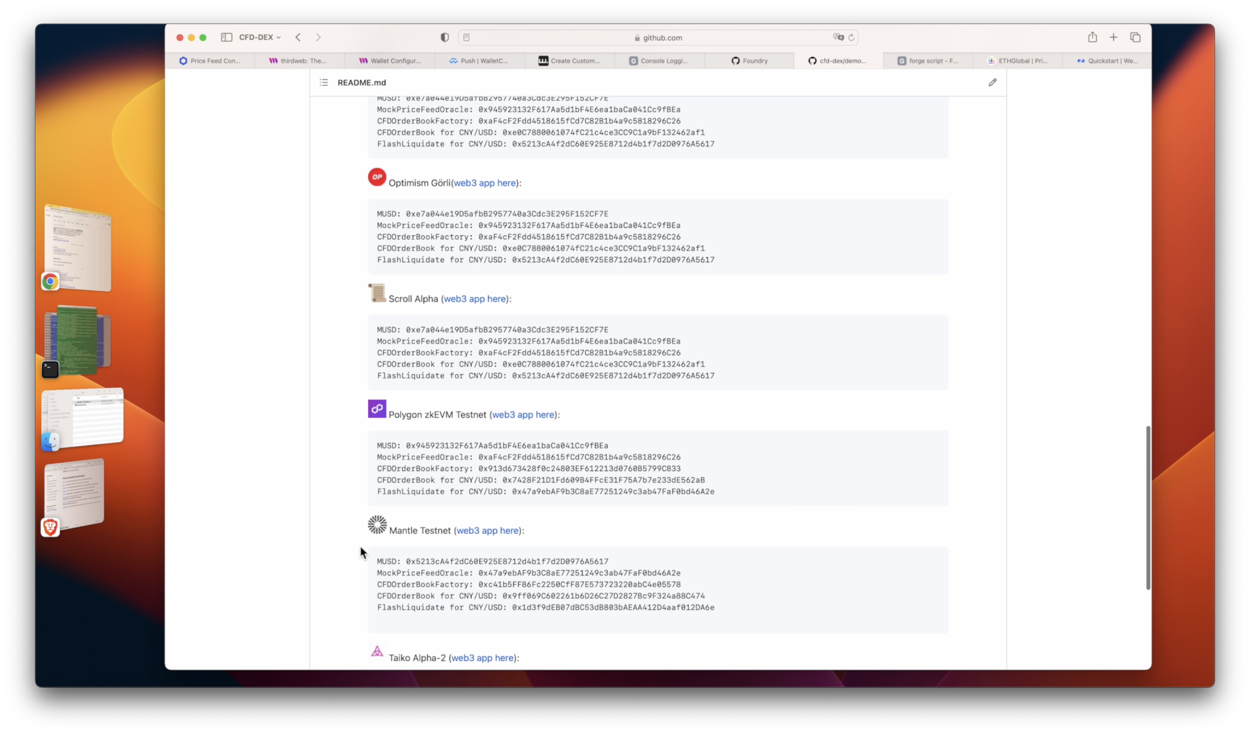Viewport: 1250px width, 734px height.
Task: Switch to the Wallet Configur... tab
Action: 390,61
